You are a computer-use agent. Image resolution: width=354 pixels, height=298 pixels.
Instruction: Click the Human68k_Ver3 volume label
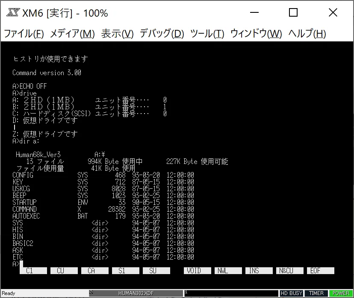pos(38,155)
